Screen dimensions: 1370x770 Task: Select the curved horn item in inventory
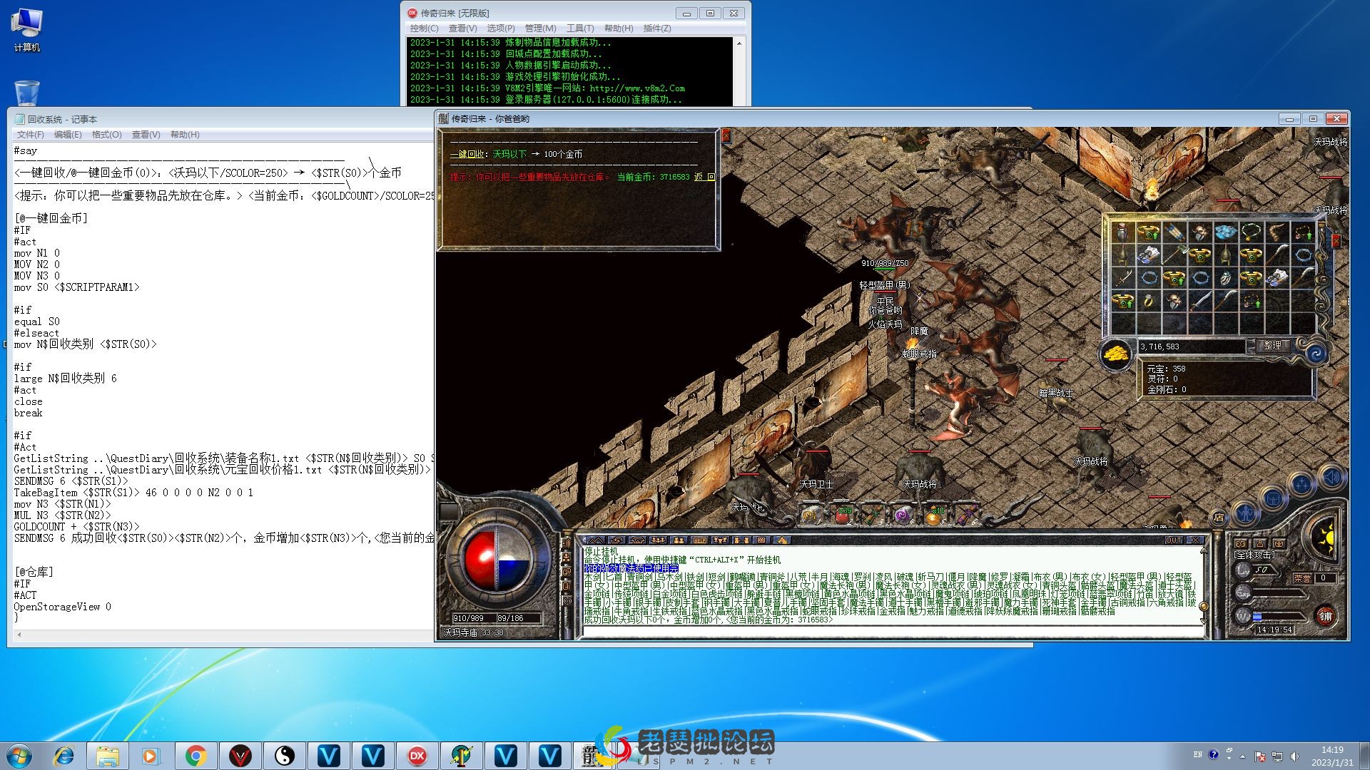tap(1277, 232)
